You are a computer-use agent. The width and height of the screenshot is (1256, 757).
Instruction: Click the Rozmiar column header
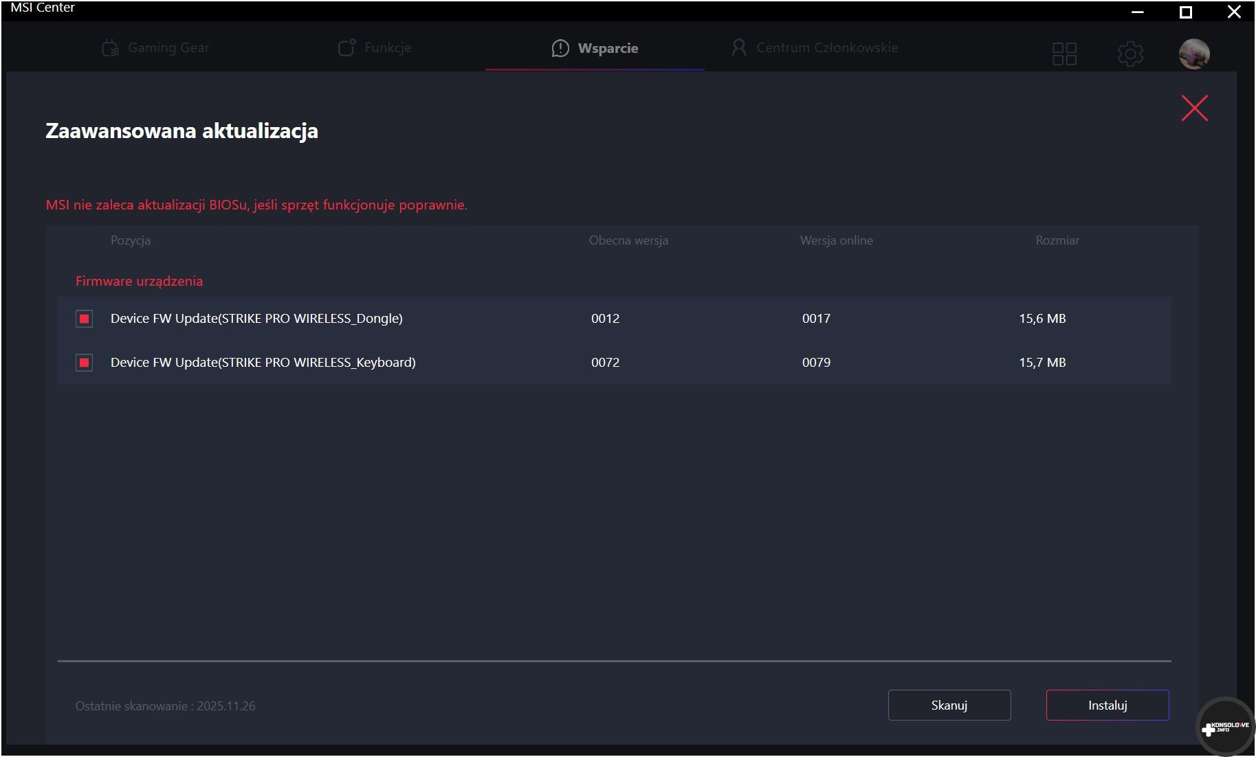click(1057, 240)
